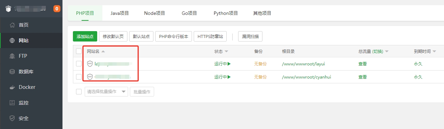
Task: Click the green 添加站点 button
Action: point(85,36)
